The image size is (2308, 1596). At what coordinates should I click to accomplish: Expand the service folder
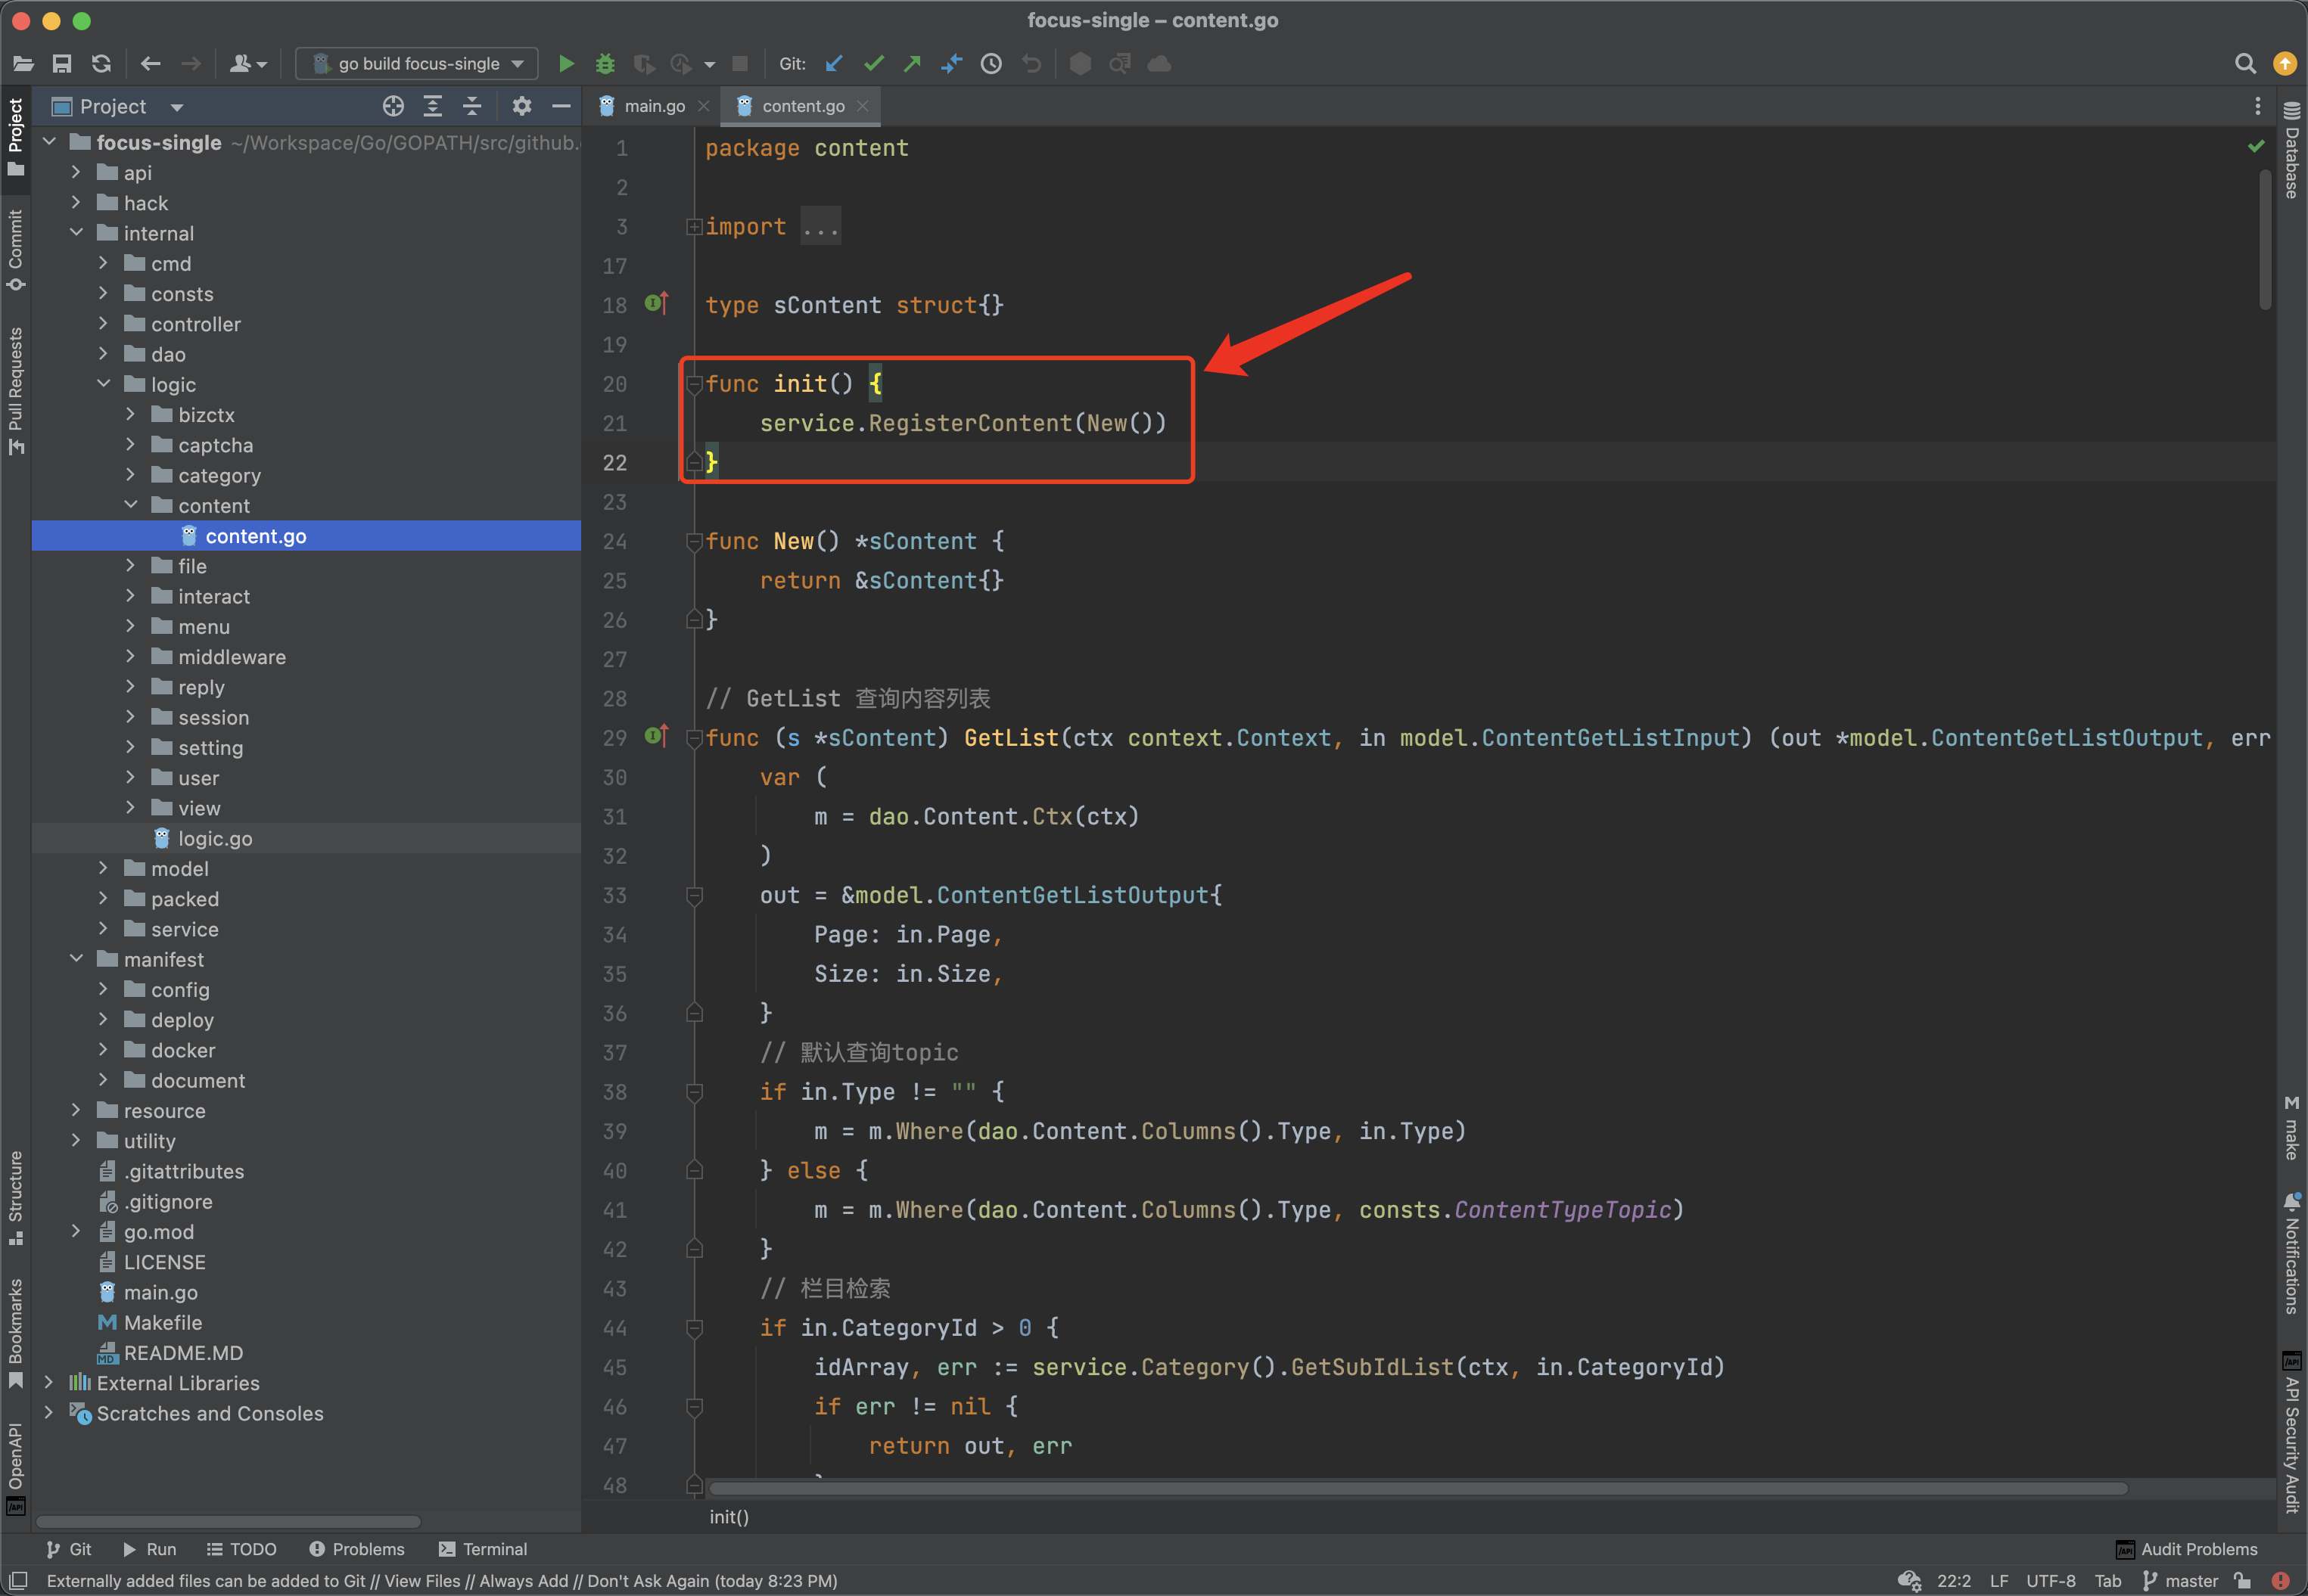pos(104,929)
